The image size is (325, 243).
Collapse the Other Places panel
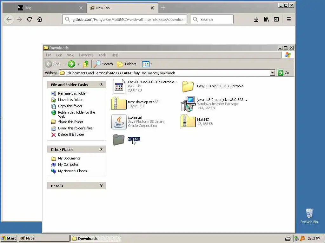101,149
